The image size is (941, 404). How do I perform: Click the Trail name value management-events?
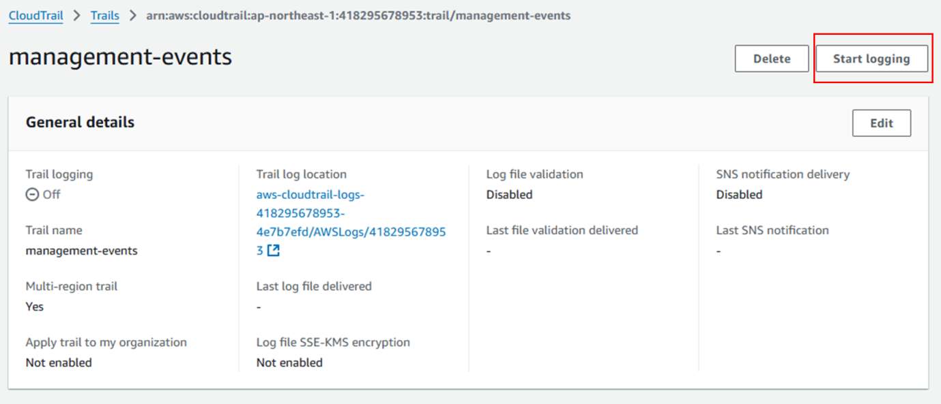click(x=81, y=251)
